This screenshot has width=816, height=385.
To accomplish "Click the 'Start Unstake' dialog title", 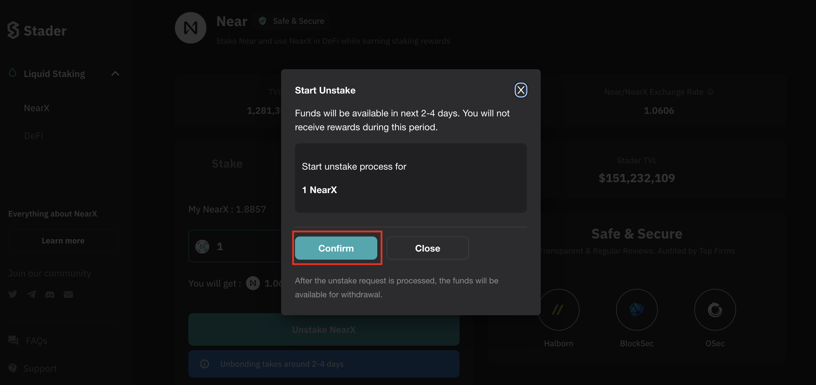I will coord(325,90).
